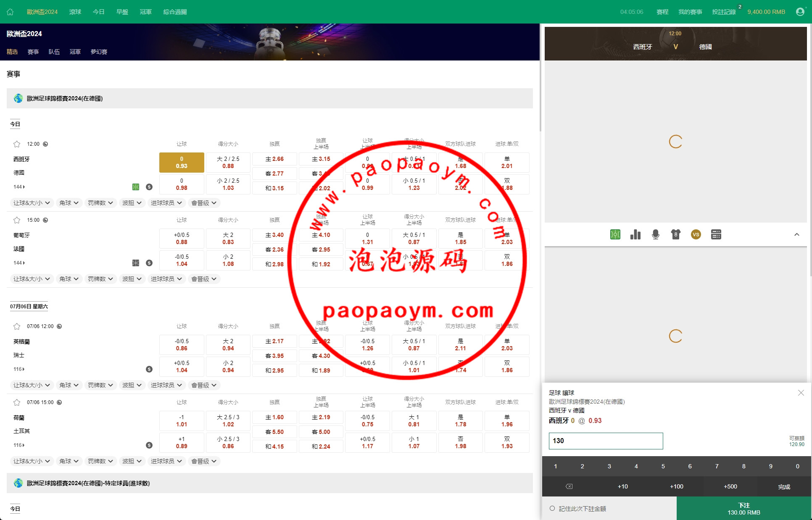Select odd goals 1.96 in Netherlands match
This screenshot has height=520, width=812.
(x=507, y=421)
